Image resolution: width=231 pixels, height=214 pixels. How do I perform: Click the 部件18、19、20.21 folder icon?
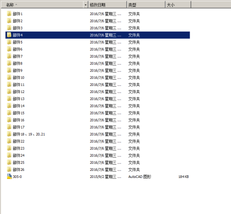9,134
